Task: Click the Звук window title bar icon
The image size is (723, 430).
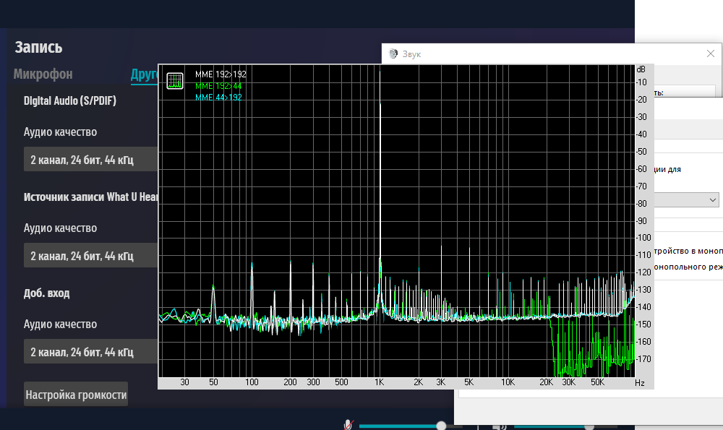Action: coord(393,54)
